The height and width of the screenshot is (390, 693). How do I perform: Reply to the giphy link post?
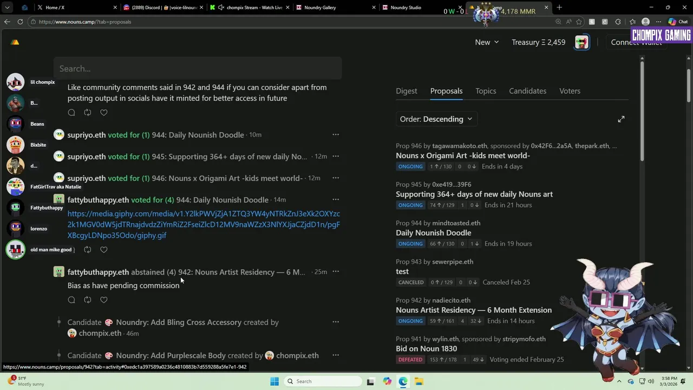[71, 250]
